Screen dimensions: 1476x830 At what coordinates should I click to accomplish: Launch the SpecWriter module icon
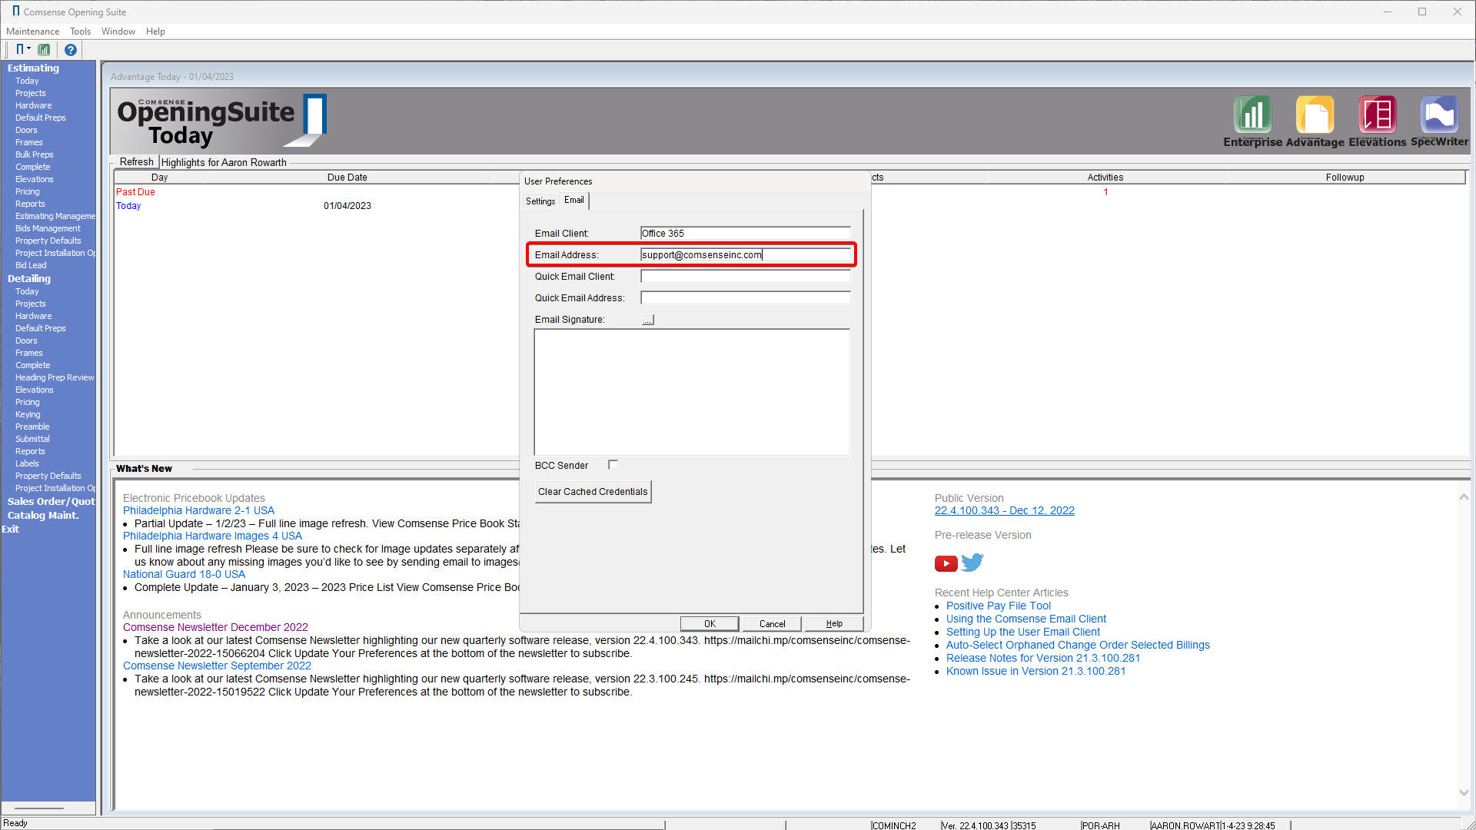(1439, 121)
